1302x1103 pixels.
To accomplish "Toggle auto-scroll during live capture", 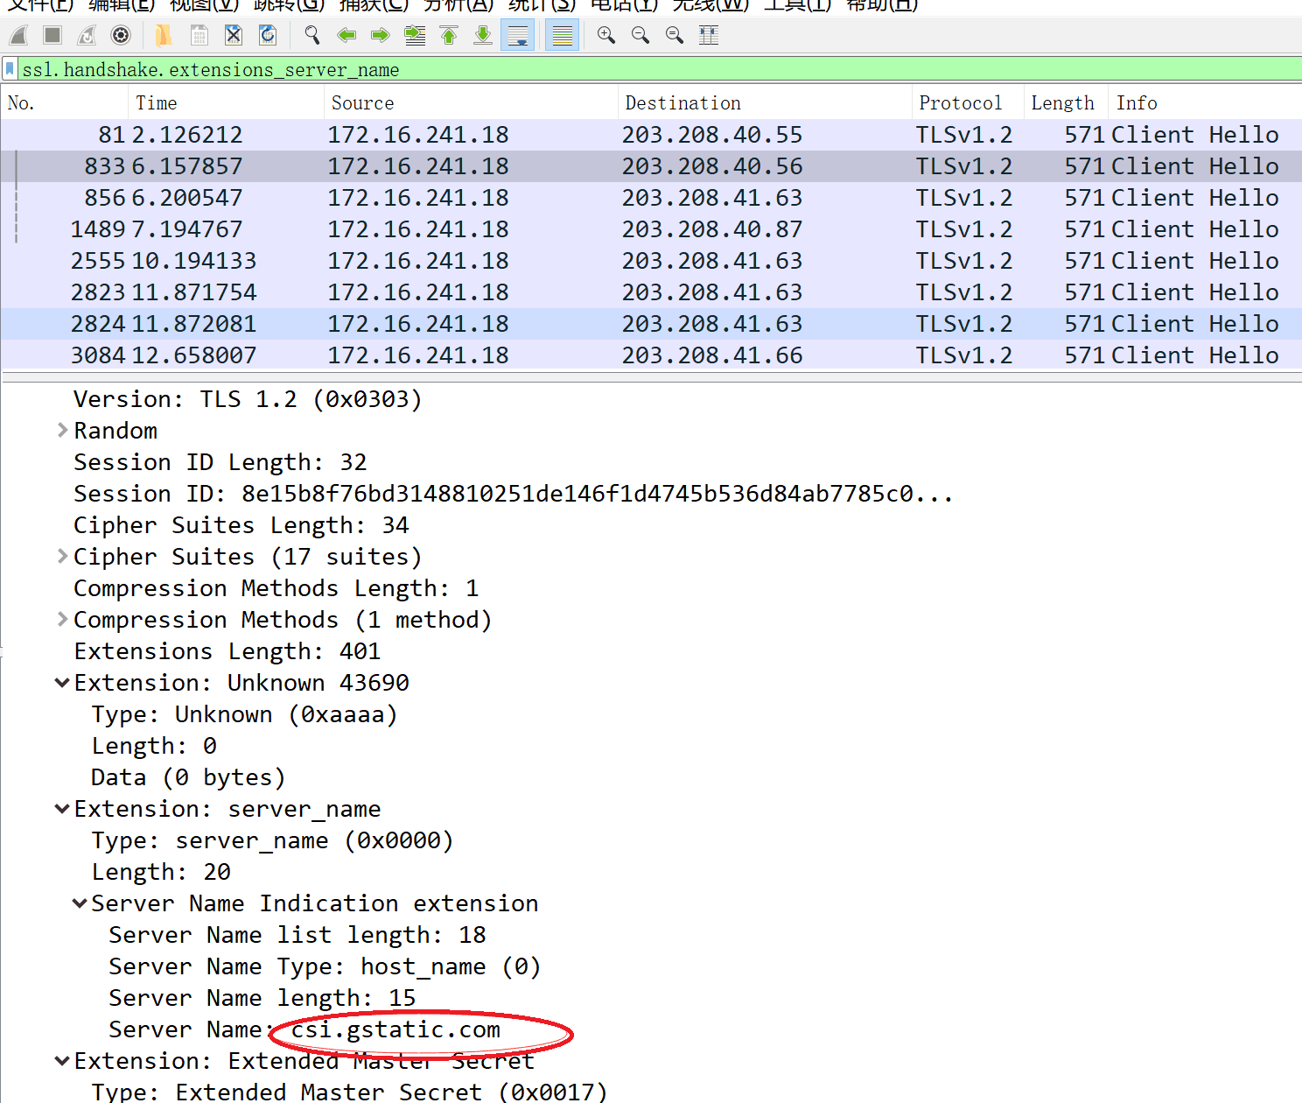I will tap(518, 35).
